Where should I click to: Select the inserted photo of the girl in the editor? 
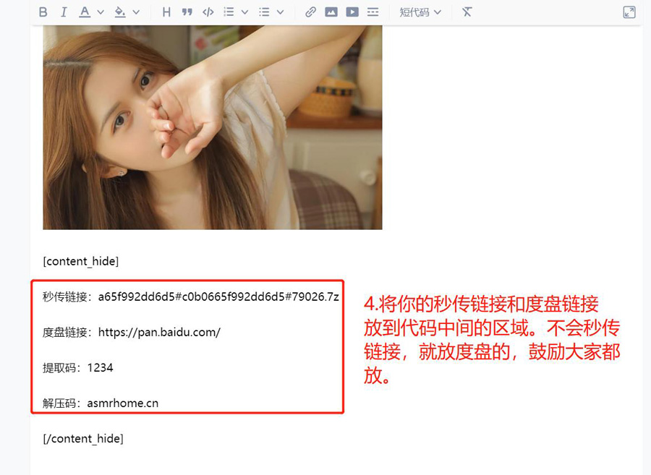click(213, 127)
